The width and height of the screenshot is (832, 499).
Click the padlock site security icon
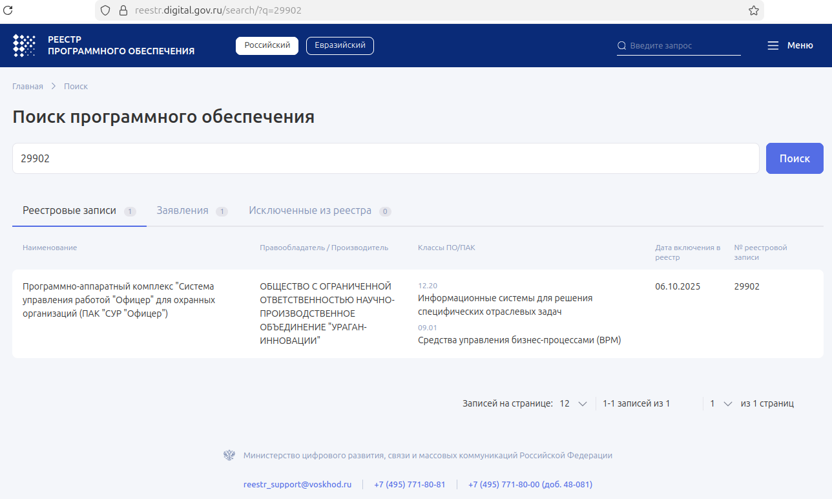(124, 10)
